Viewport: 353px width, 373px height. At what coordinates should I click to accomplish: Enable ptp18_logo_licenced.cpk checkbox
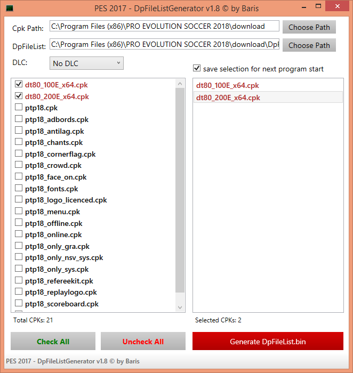19,199
